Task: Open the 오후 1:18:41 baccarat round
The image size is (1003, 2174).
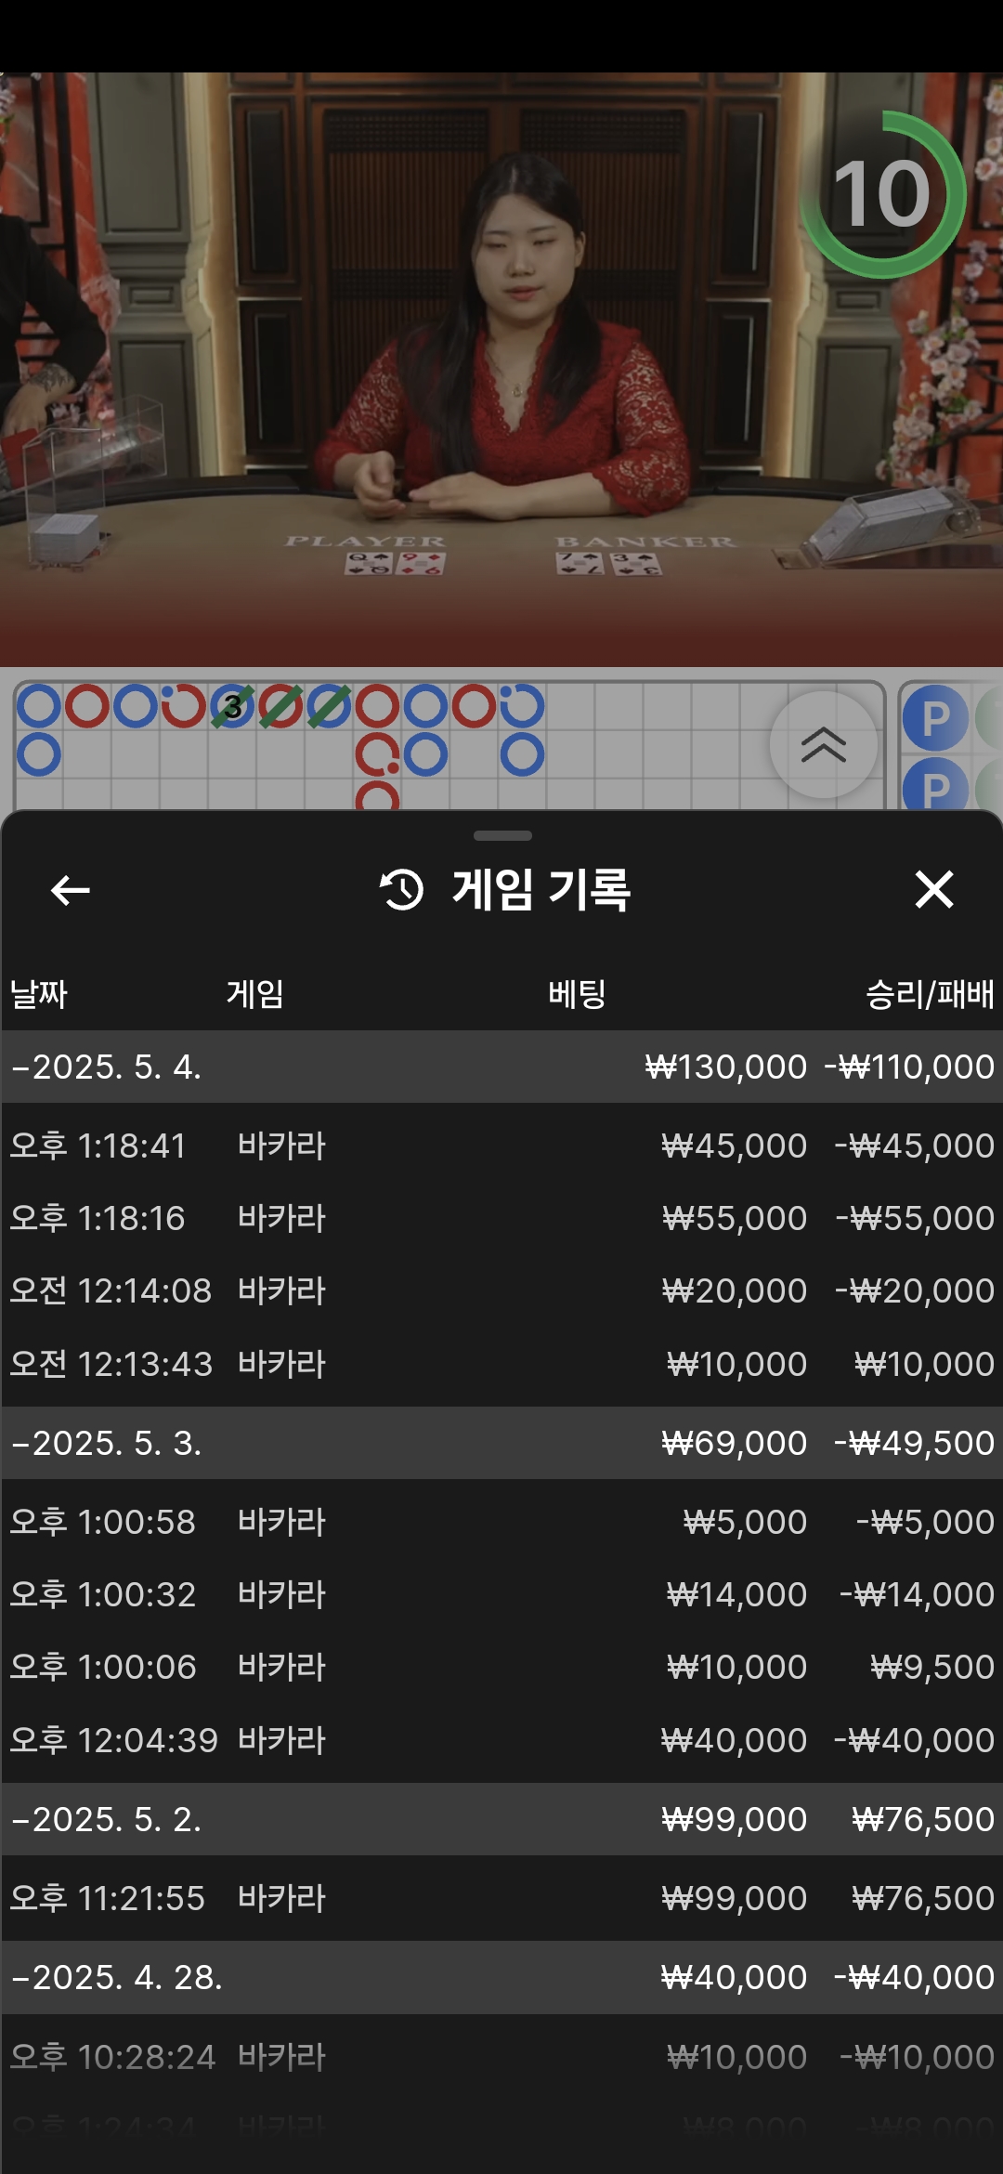Action: 501,1146
